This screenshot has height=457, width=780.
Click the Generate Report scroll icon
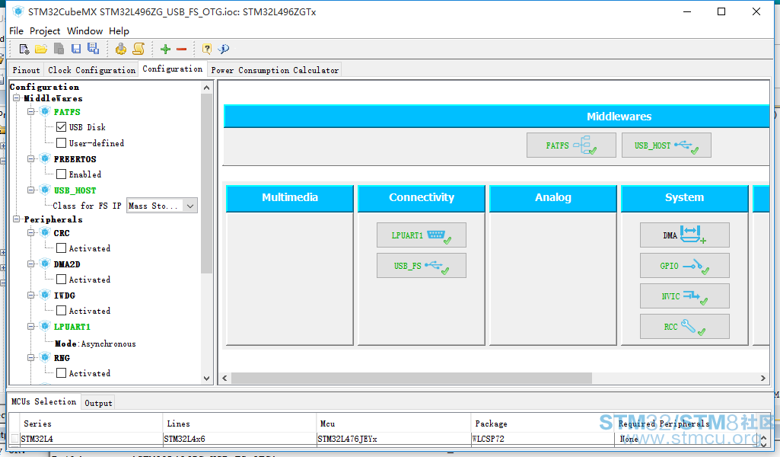[138, 49]
